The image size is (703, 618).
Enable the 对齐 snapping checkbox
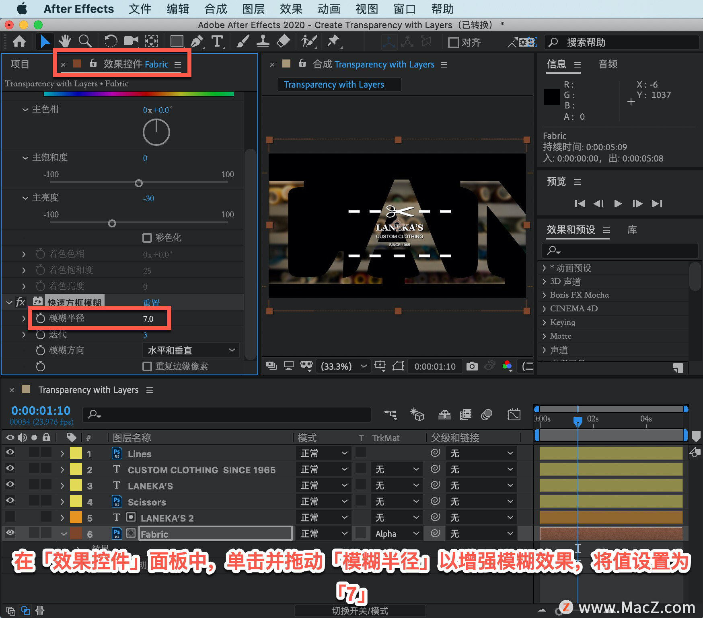454,42
